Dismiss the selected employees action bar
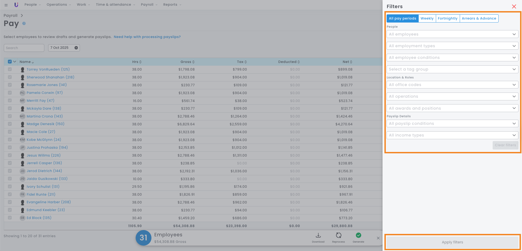 coord(378,238)
